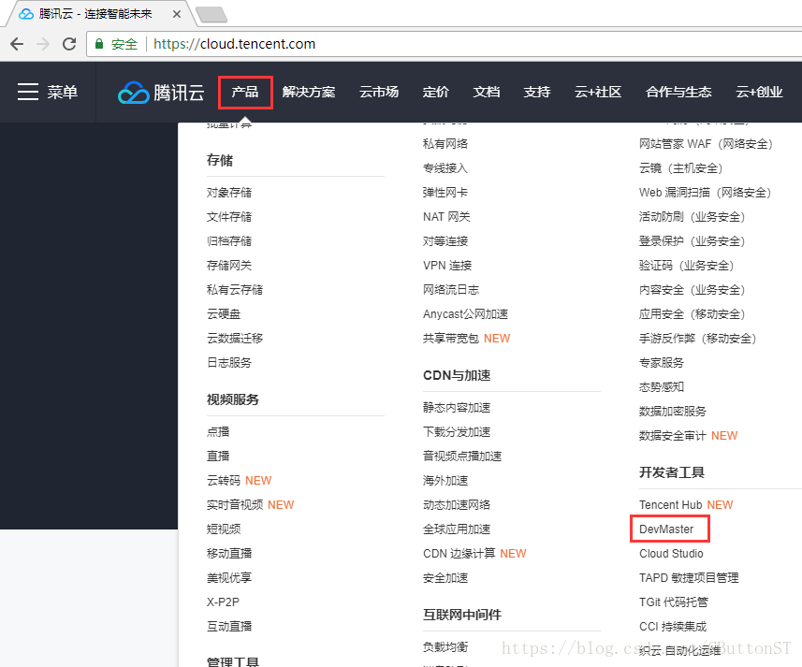
Task: Open 验证码（业务安全）product link
Action: tap(686, 266)
